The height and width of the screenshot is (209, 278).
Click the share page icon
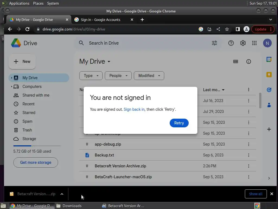(x=218, y=29)
